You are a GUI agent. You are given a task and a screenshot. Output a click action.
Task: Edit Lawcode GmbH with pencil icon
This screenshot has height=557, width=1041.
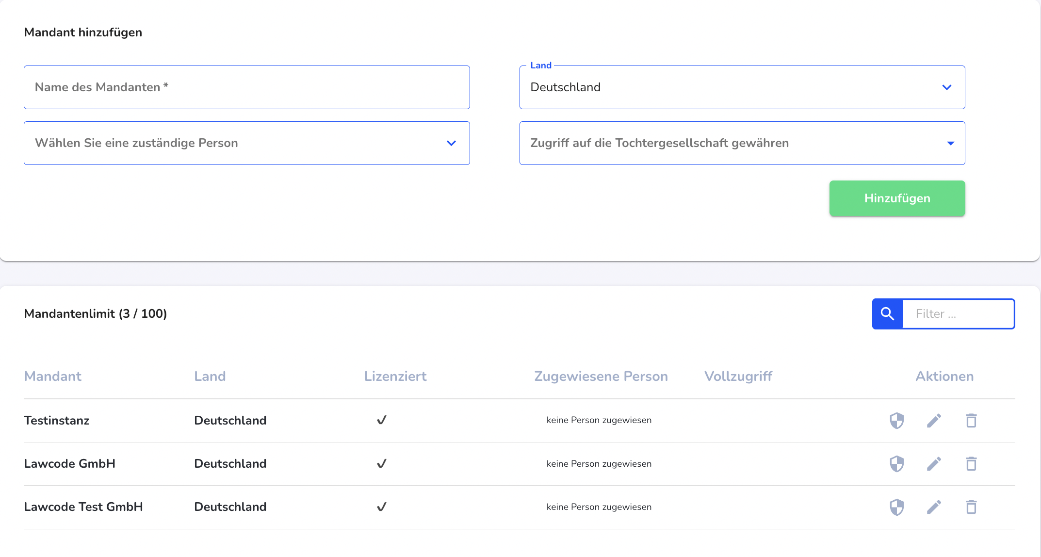click(934, 464)
